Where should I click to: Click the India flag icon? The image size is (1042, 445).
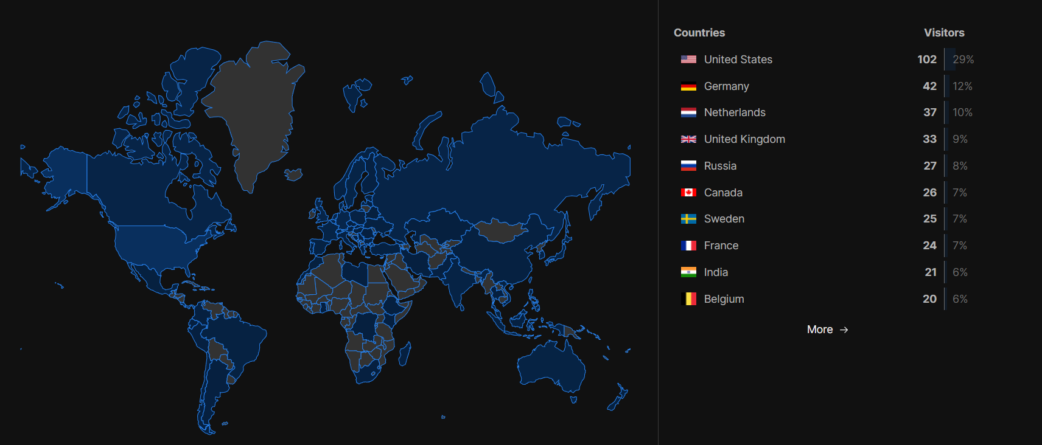(x=688, y=272)
